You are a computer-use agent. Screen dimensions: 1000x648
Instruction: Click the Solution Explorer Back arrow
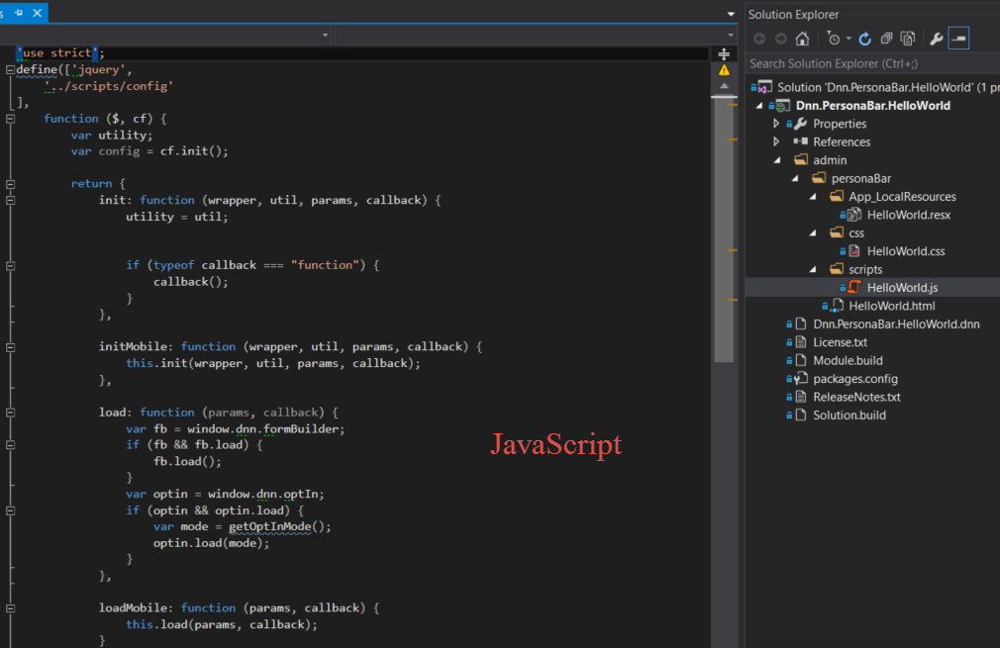pyautogui.click(x=759, y=39)
